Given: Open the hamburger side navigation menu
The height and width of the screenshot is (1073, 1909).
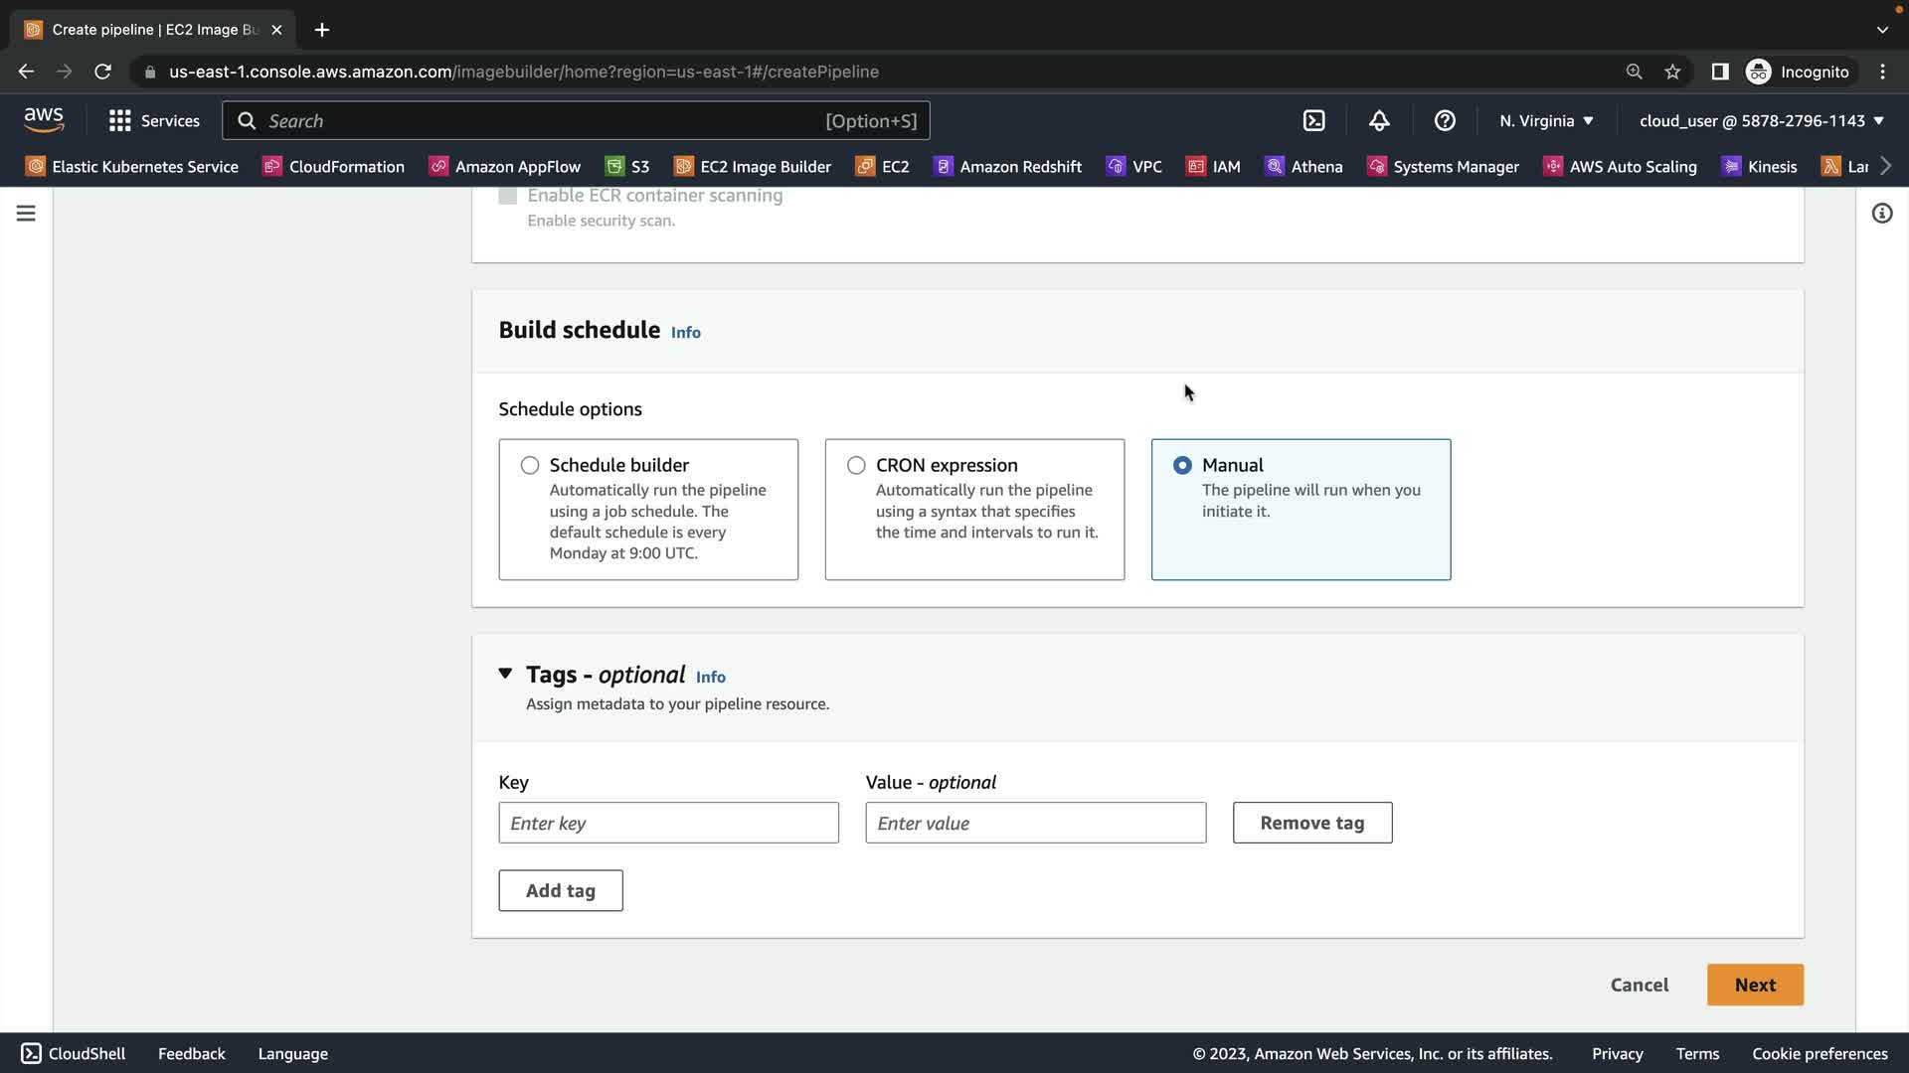Looking at the screenshot, I should tap(26, 214).
